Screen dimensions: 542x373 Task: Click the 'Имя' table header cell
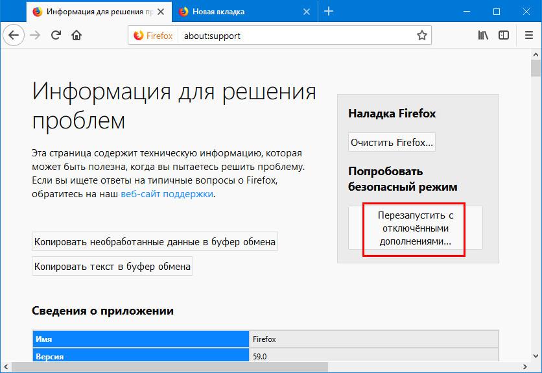coord(141,339)
